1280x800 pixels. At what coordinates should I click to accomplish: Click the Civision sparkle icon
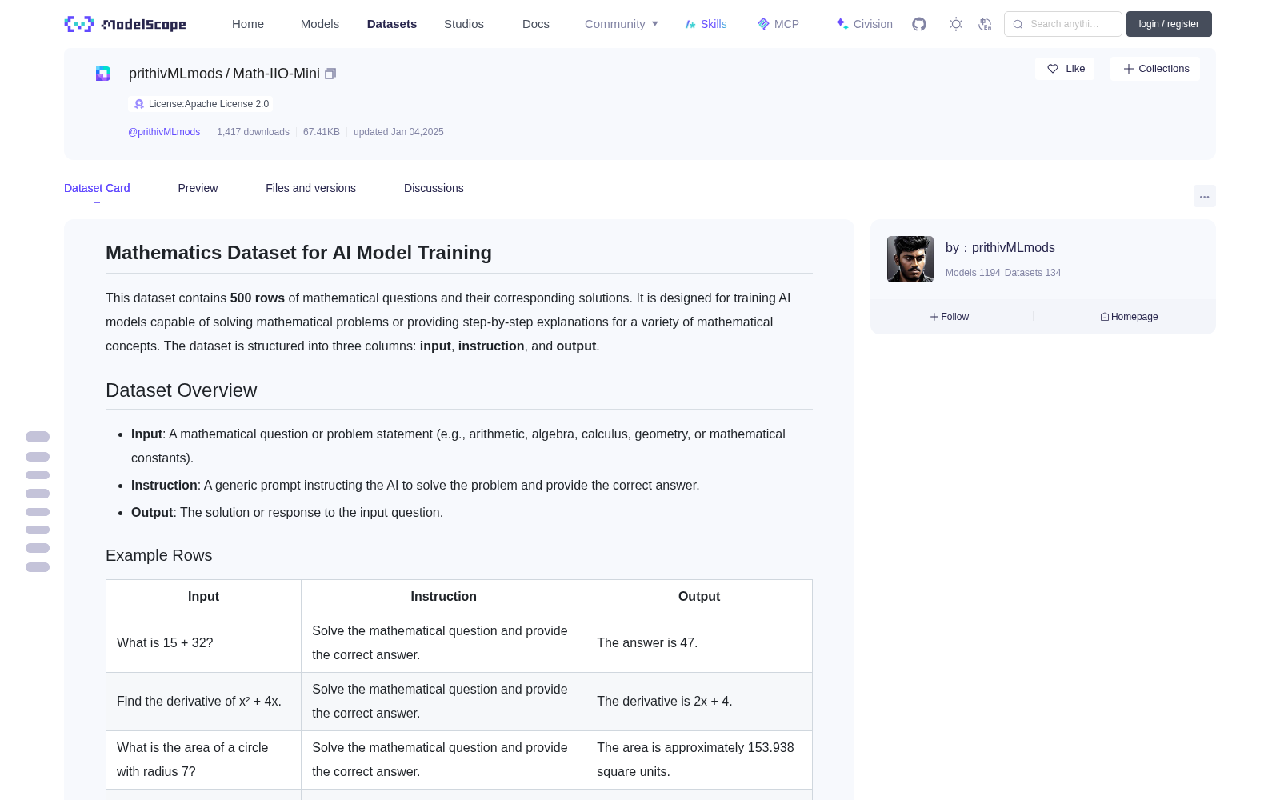(842, 24)
